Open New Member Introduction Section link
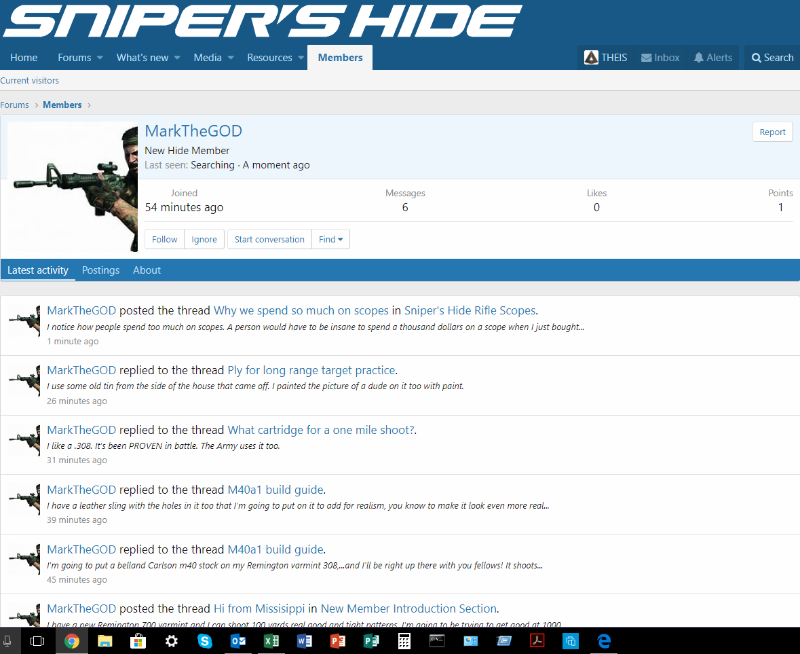 [x=408, y=608]
